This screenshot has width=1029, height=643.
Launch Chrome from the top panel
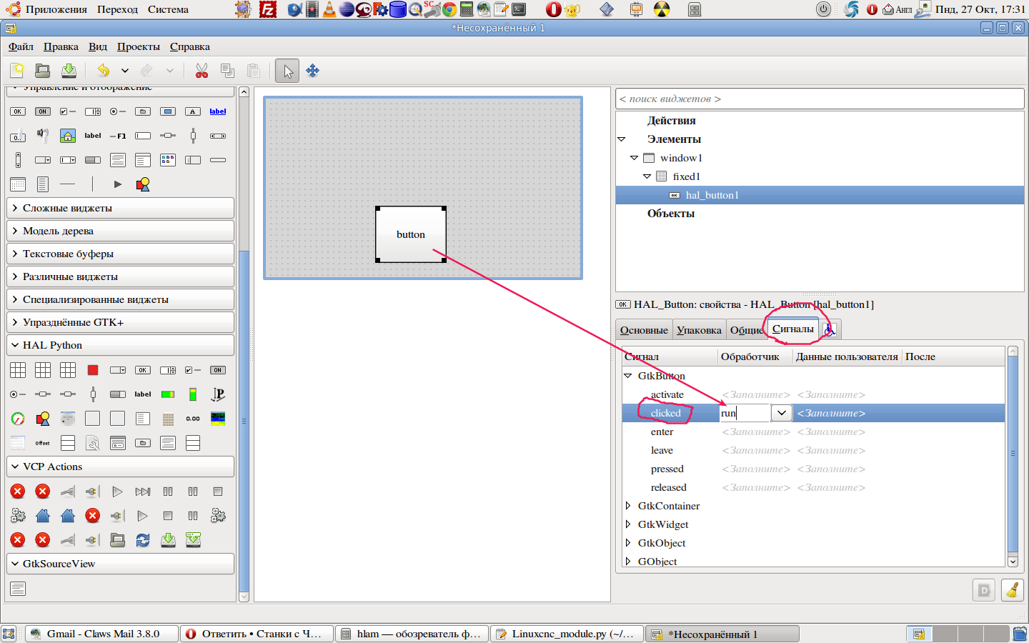click(x=449, y=9)
